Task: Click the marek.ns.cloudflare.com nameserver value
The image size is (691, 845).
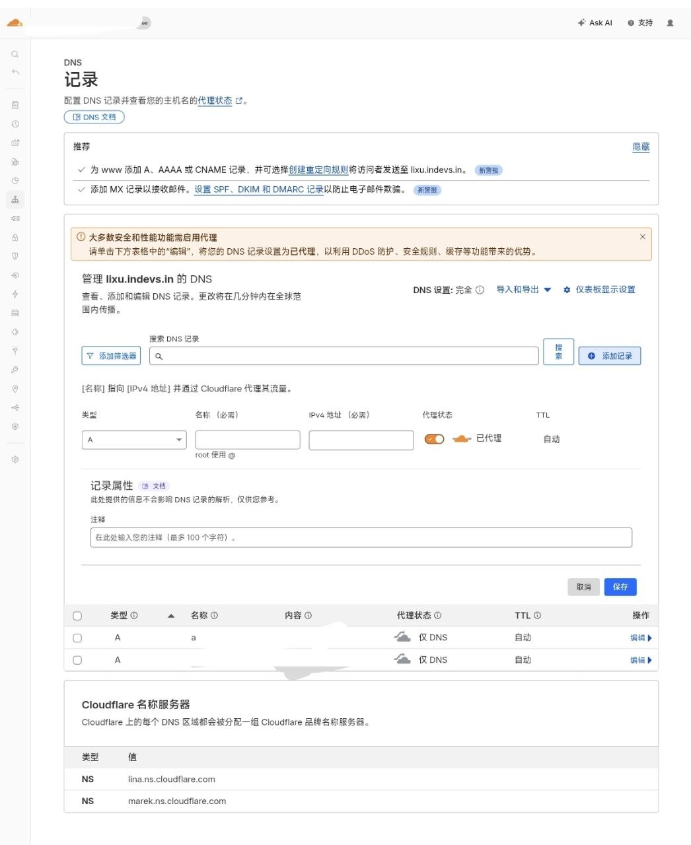Action: 177,801
